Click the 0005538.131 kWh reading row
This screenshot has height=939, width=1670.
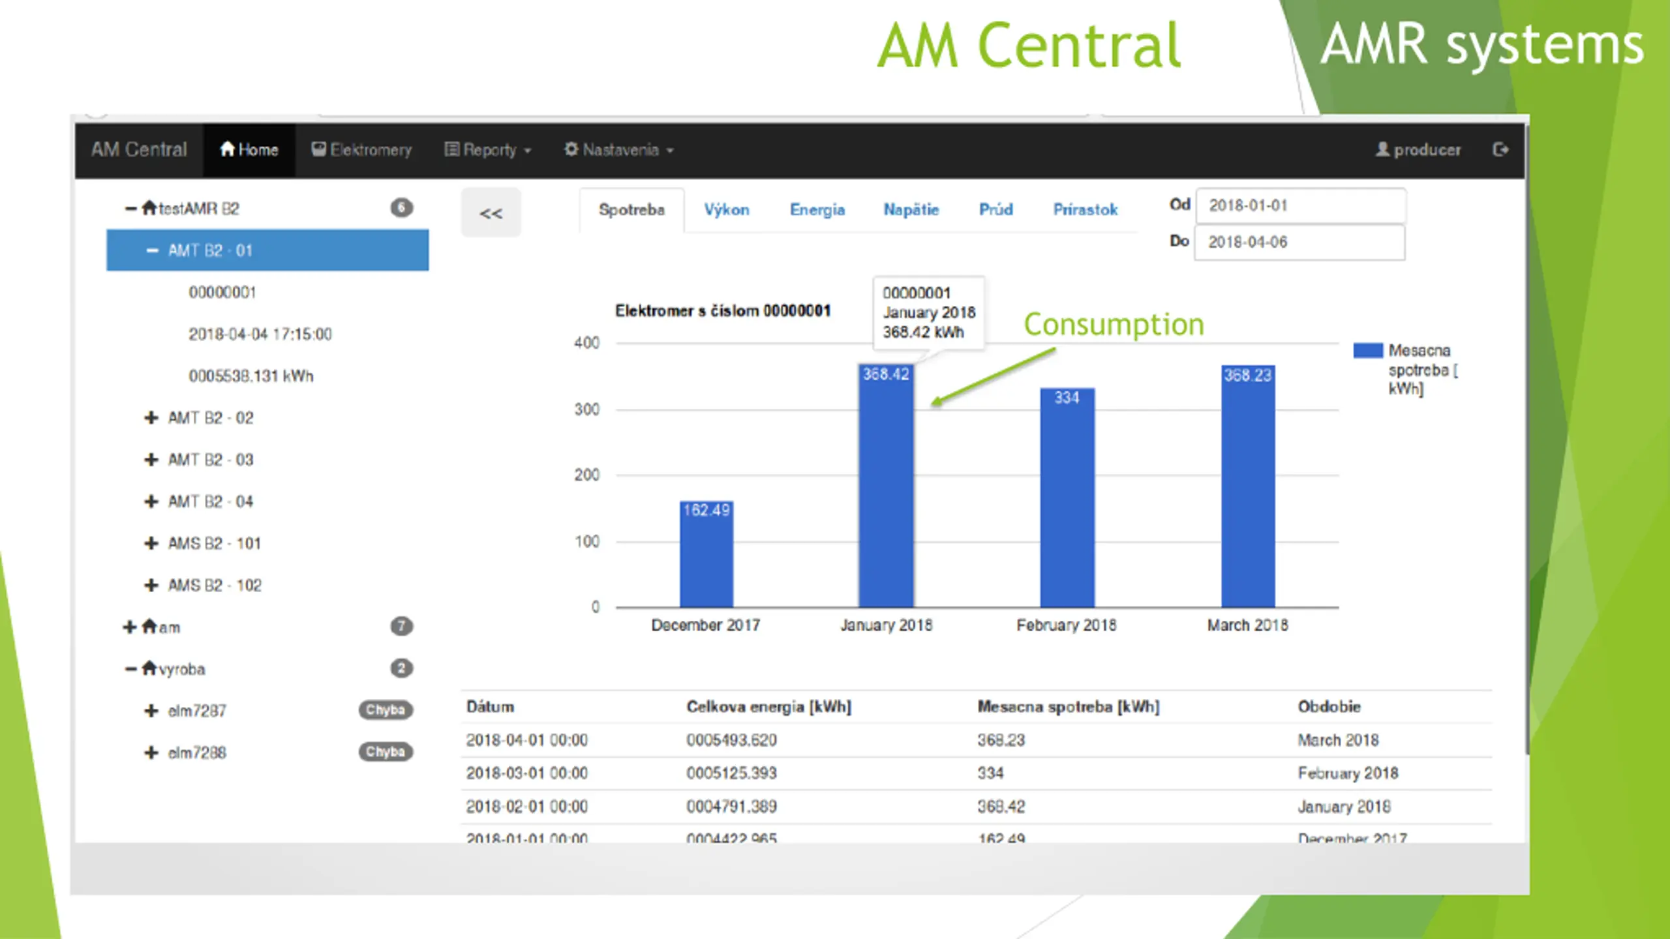pyautogui.click(x=250, y=376)
